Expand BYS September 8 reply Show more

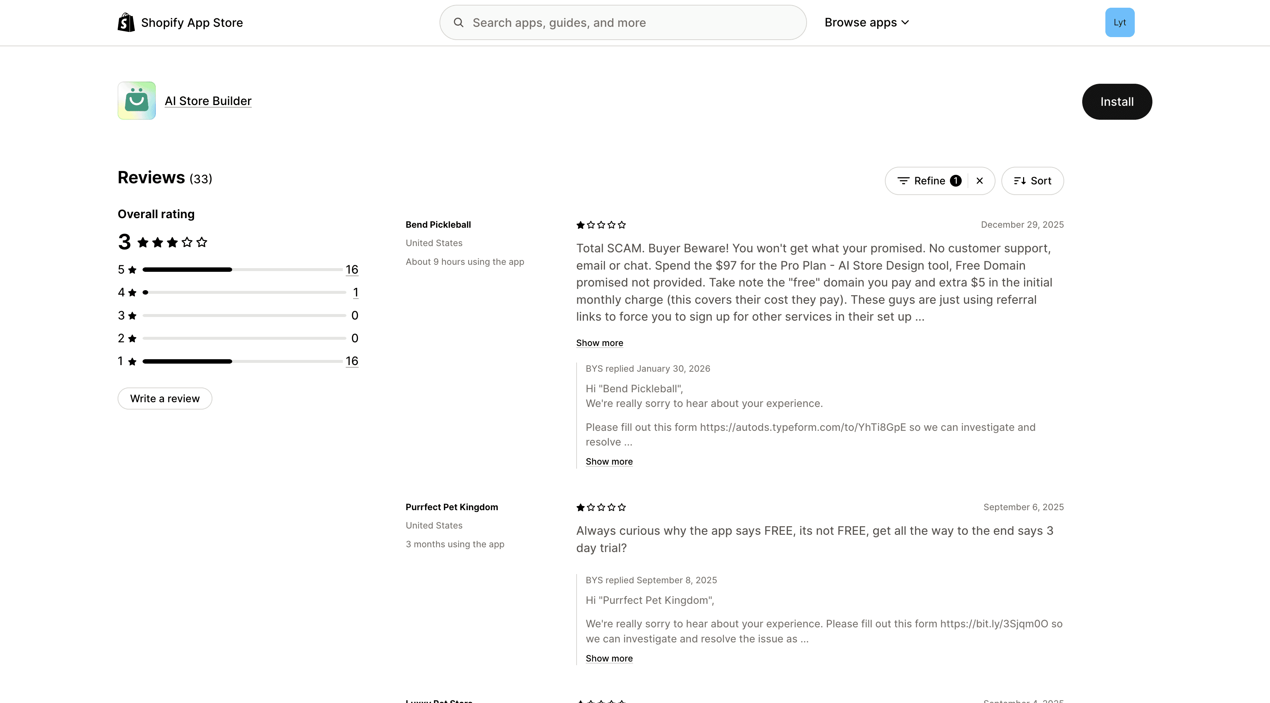(x=609, y=659)
